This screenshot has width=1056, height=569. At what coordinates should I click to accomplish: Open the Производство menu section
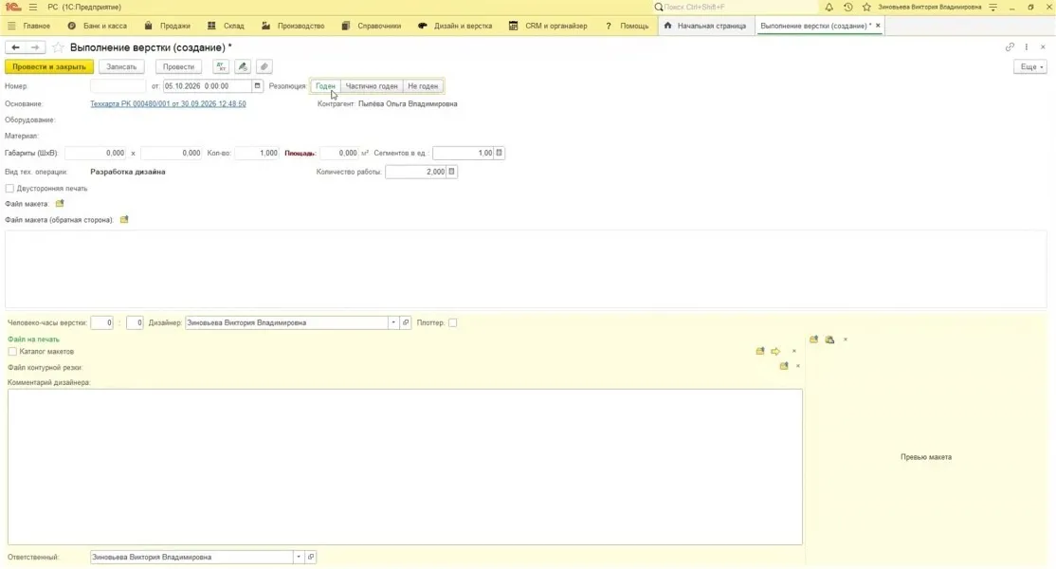(292, 26)
